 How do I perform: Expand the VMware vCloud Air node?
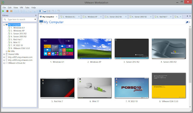(4, 63)
